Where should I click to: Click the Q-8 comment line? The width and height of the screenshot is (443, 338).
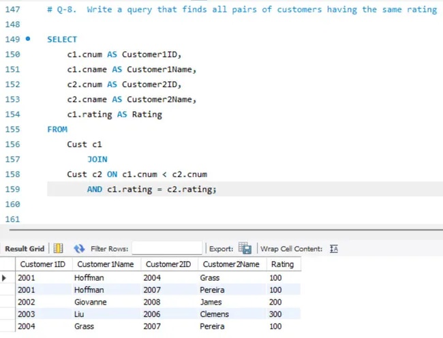tap(242, 10)
